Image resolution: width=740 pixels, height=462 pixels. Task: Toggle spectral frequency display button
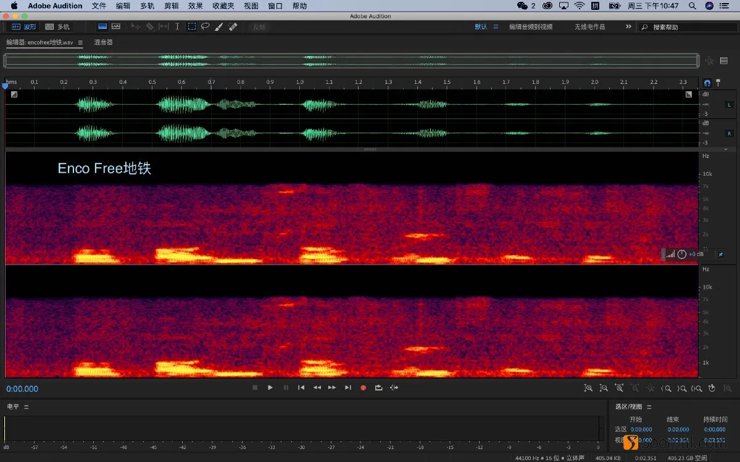tap(102, 27)
